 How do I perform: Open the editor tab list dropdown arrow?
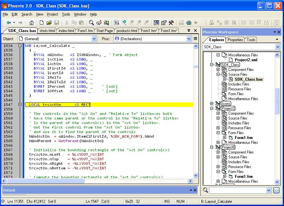coord(189,30)
